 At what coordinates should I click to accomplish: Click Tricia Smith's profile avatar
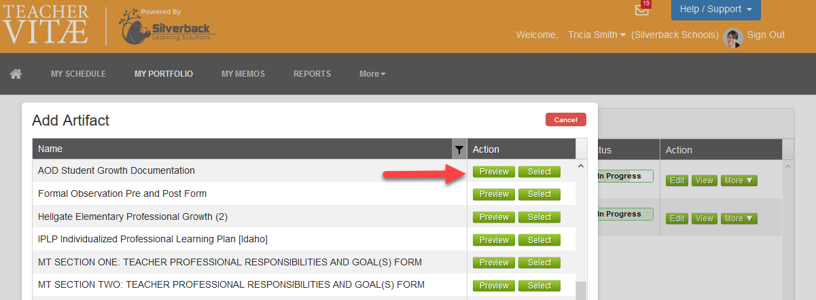[733, 37]
